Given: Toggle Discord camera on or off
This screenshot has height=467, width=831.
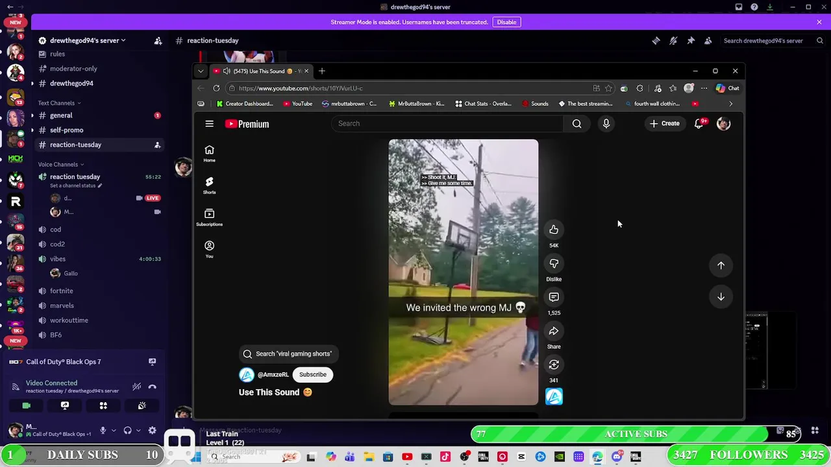Looking at the screenshot, I should (27, 405).
